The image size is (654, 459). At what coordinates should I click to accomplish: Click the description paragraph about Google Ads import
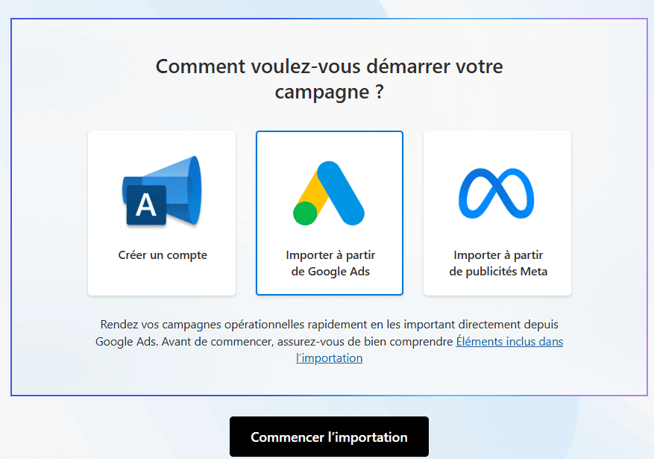coord(298,334)
